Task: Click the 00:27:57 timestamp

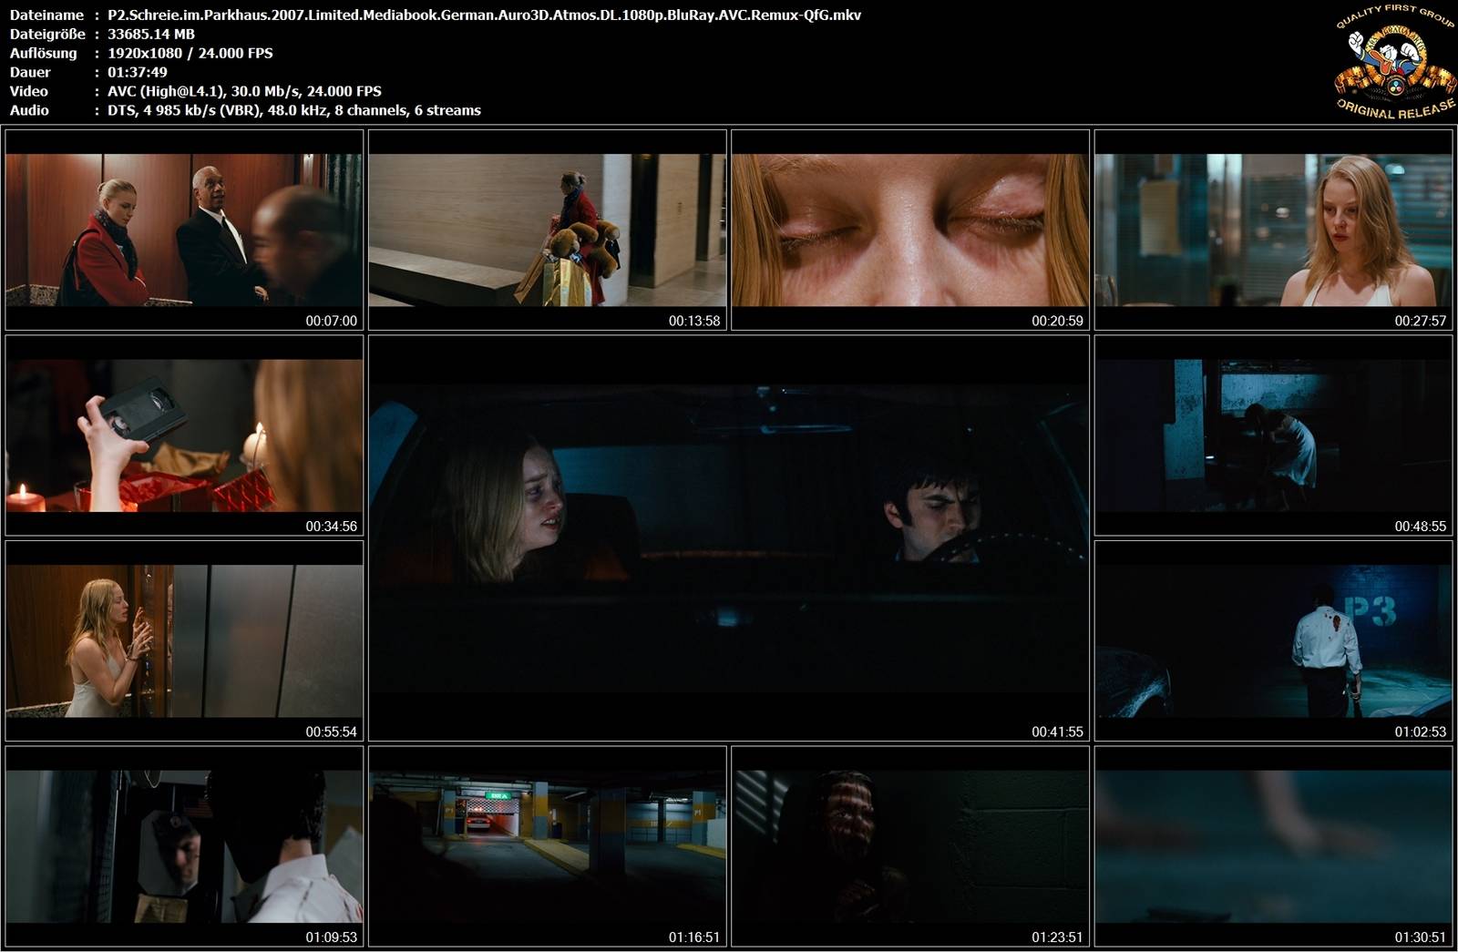Action: tap(1421, 321)
